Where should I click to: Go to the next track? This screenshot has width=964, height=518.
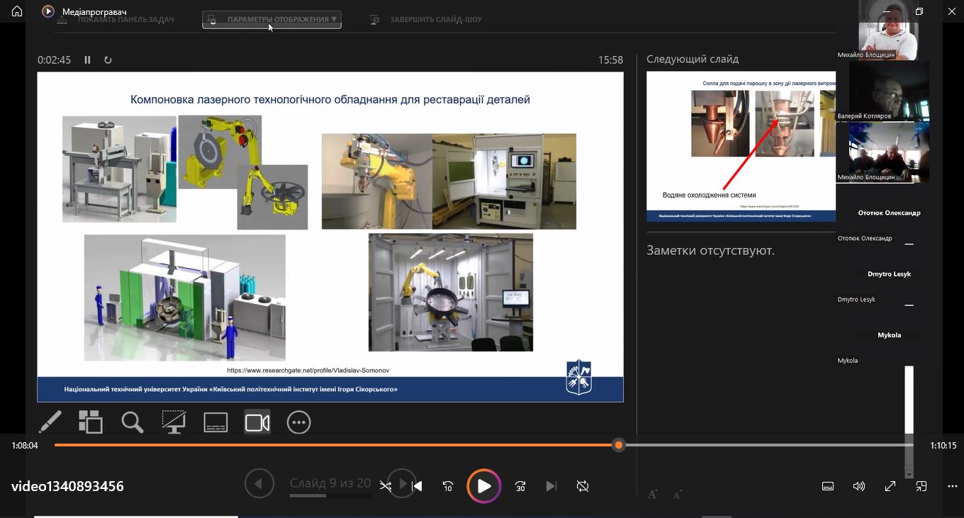tap(551, 486)
